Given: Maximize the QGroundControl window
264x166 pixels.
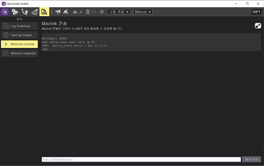Looking at the screenshot, I should [247, 3].
